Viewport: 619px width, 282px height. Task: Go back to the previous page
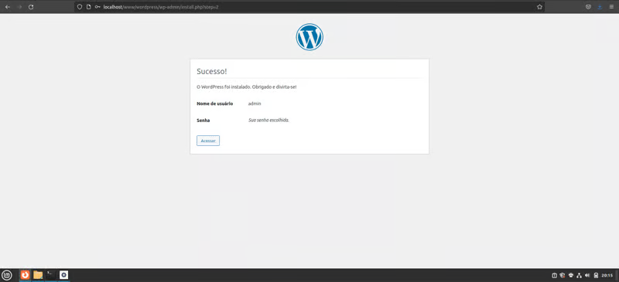point(7,7)
